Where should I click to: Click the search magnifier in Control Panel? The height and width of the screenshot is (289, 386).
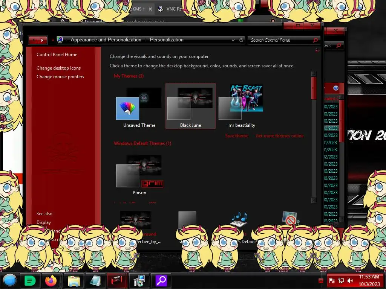[x=316, y=40]
